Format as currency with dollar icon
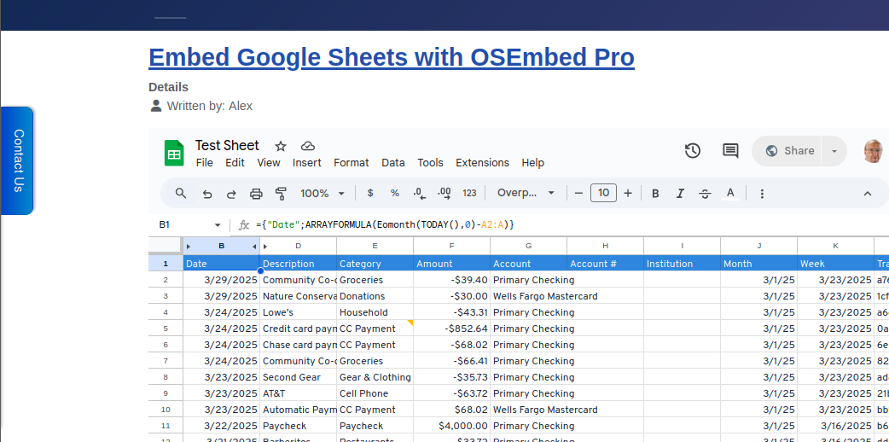889x442 pixels. [370, 194]
